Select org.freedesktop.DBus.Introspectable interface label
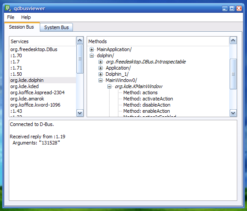Image resolution: width=247 pixels, height=211 pixels. 146,62
